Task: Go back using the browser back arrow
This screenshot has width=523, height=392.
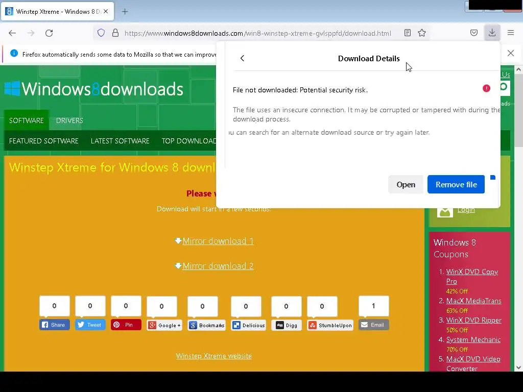Action: [x=12, y=33]
